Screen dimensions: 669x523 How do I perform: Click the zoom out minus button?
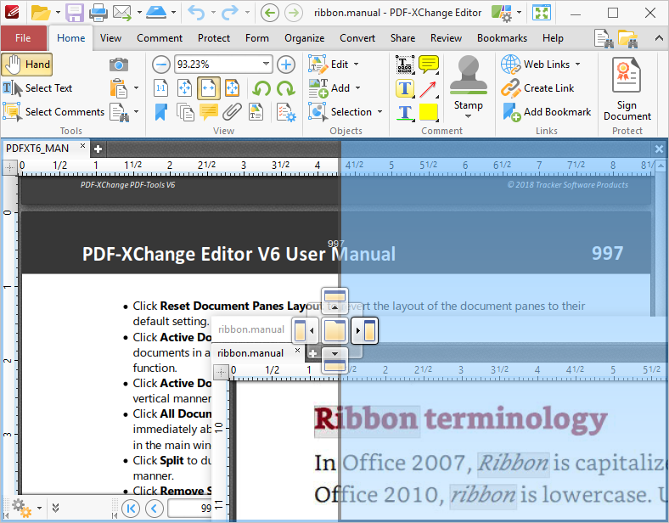(161, 65)
